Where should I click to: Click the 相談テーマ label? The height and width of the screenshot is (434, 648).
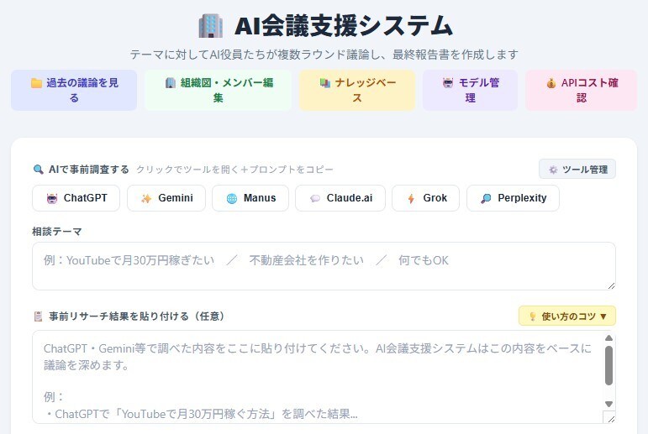point(57,232)
